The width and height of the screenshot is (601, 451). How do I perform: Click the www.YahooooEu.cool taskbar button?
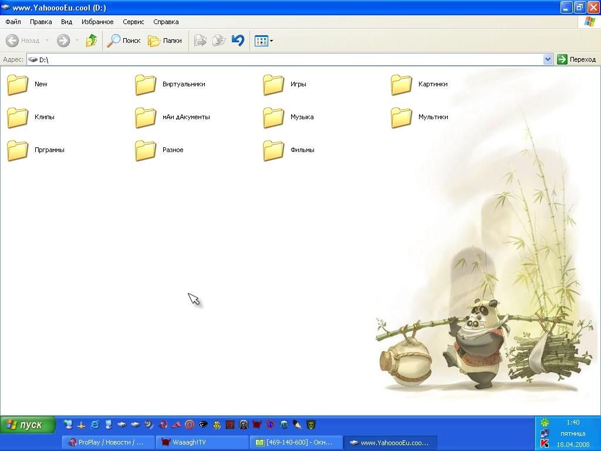390,442
